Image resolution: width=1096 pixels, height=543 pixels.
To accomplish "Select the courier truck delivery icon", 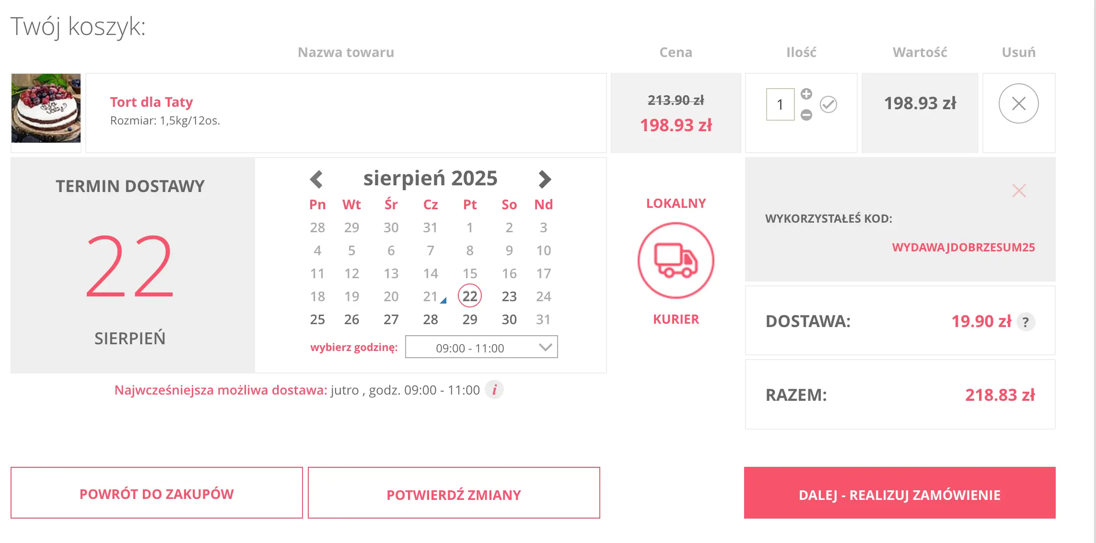I will point(676,260).
